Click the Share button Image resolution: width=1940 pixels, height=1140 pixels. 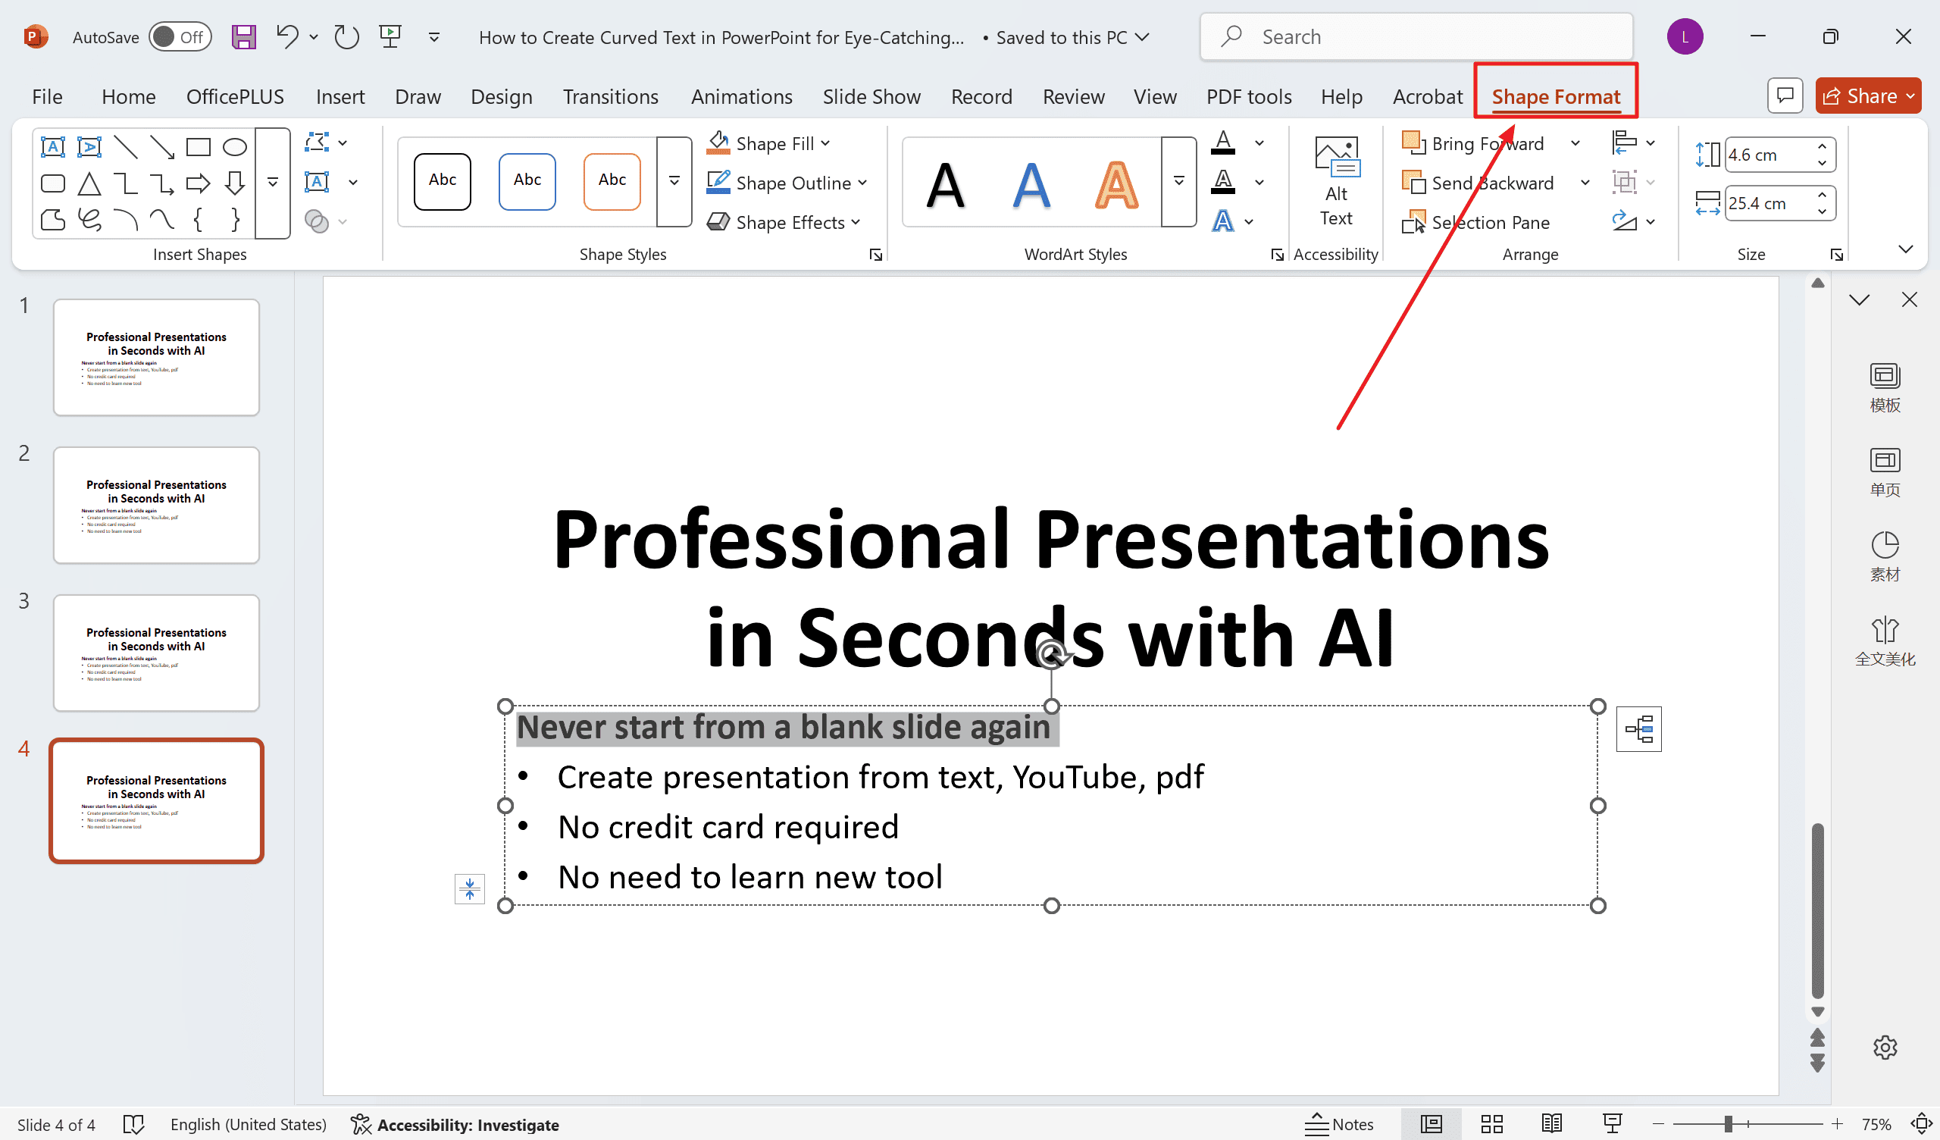pyautogui.click(x=1868, y=96)
